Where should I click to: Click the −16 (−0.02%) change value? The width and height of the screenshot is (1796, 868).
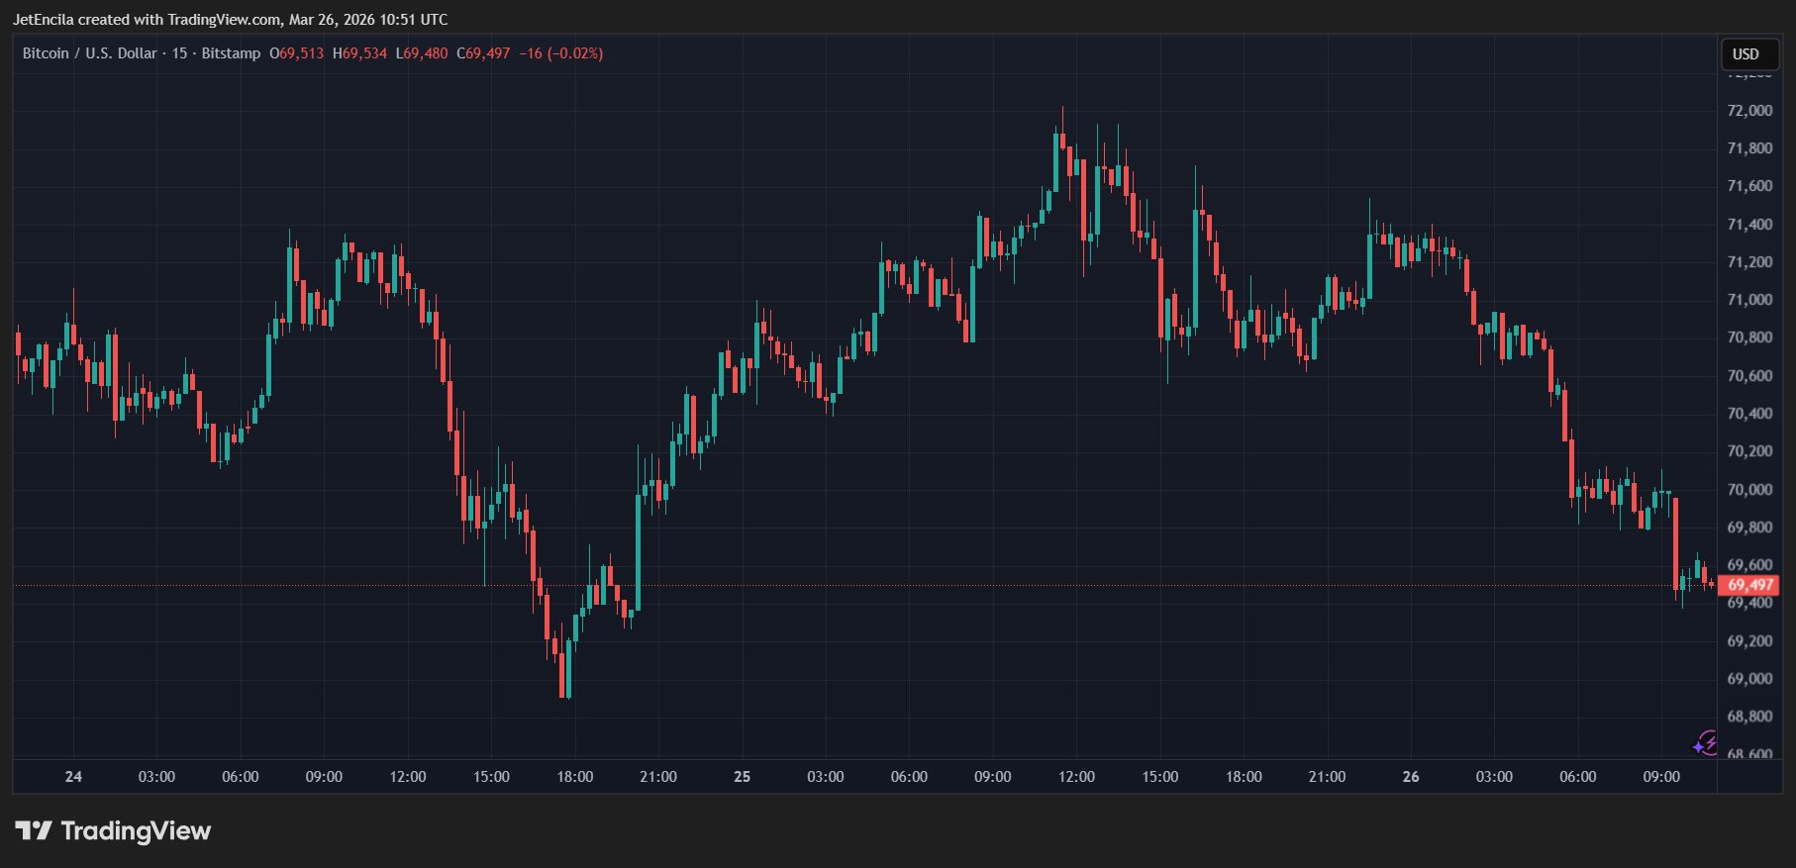(x=561, y=53)
